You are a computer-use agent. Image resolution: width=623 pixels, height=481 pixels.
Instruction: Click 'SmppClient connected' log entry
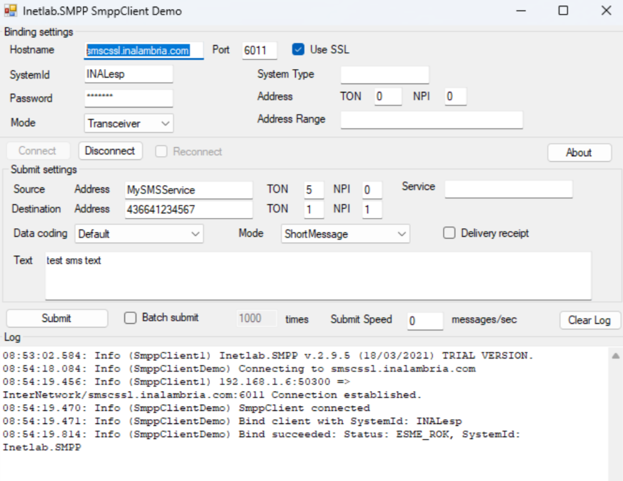click(x=186, y=408)
